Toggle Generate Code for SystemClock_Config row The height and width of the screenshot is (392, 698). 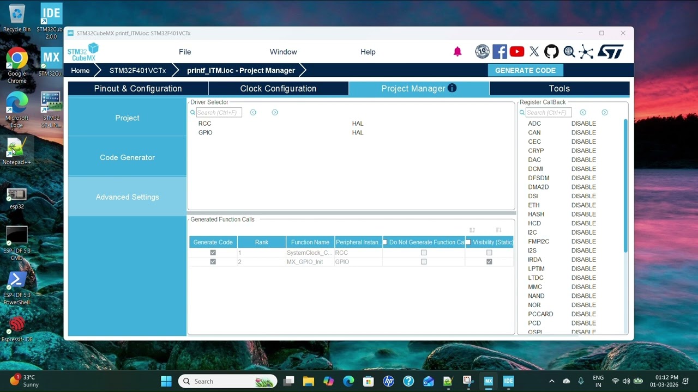pos(213,253)
